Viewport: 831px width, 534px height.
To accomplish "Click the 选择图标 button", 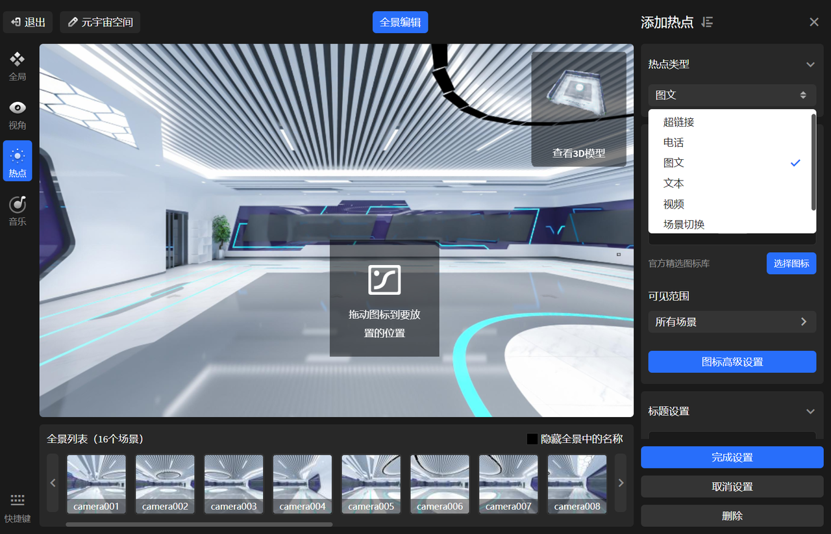I will (791, 264).
